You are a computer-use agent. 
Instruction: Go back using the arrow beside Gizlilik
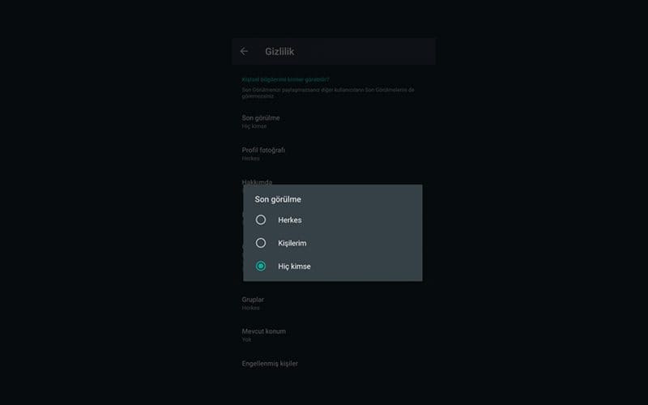pos(244,51)
